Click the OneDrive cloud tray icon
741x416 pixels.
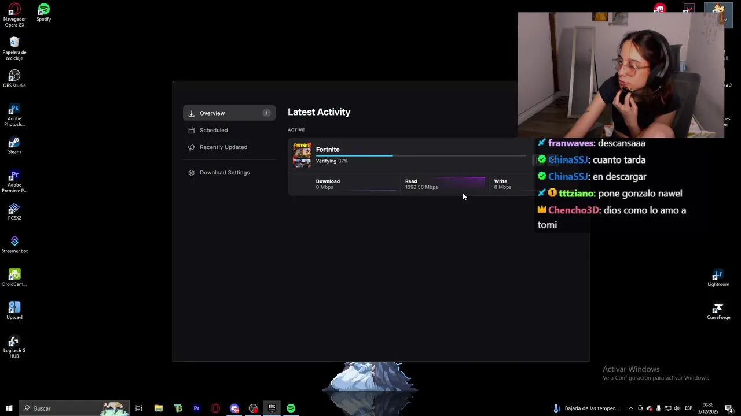click(x=649, y=408)
